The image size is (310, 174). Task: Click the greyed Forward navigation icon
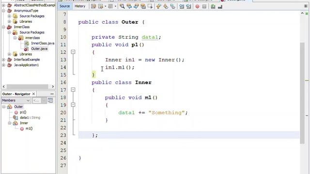tap(110, 6)
